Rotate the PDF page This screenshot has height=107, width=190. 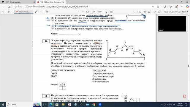pos(106,12)
